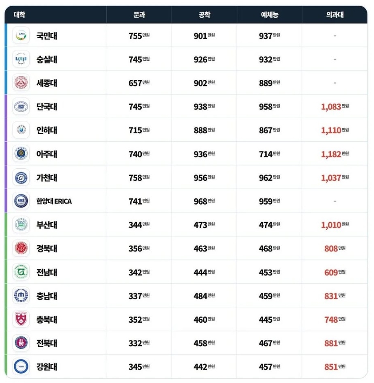This screenshot has height=383, width=374.
Task: Click the 충북대 shield crest icon
Action: (x=21, y=319)
